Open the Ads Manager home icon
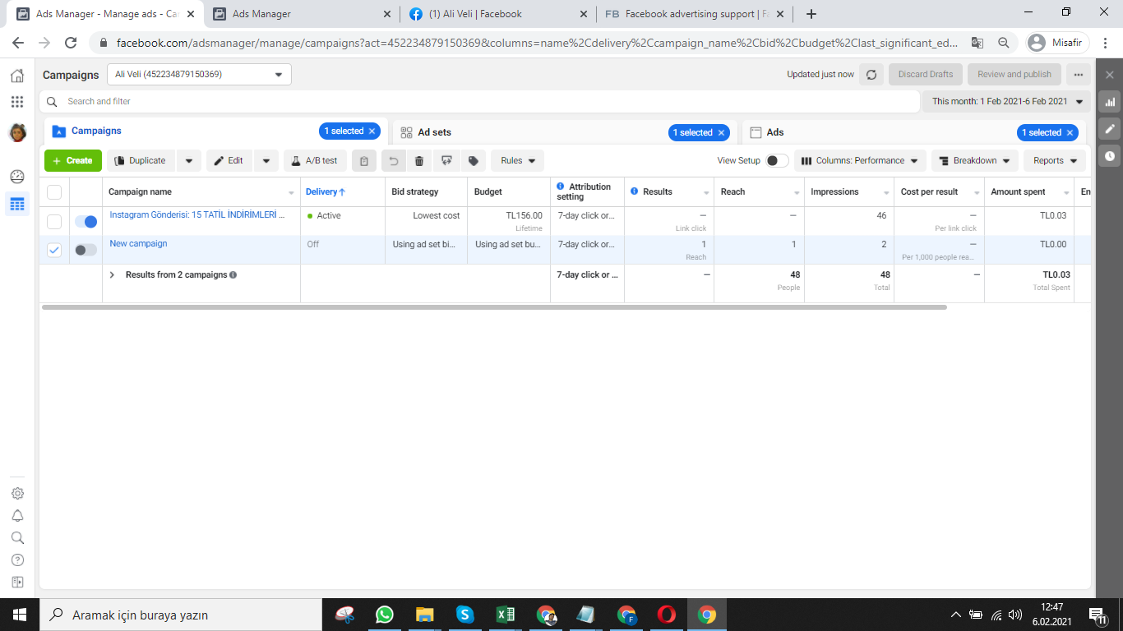Screen dimensions: 1123x631 tap(16, 76)
